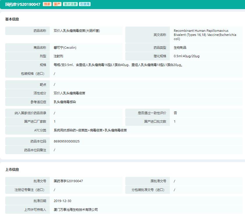The image size is (245, 214).
Task: Click simplified spec 0.5ml:40μg/20μg
Action: [x=186, y=56]
